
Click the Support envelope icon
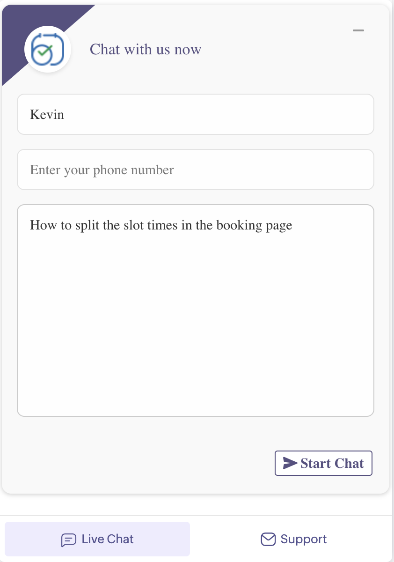(x=268, y=540)
